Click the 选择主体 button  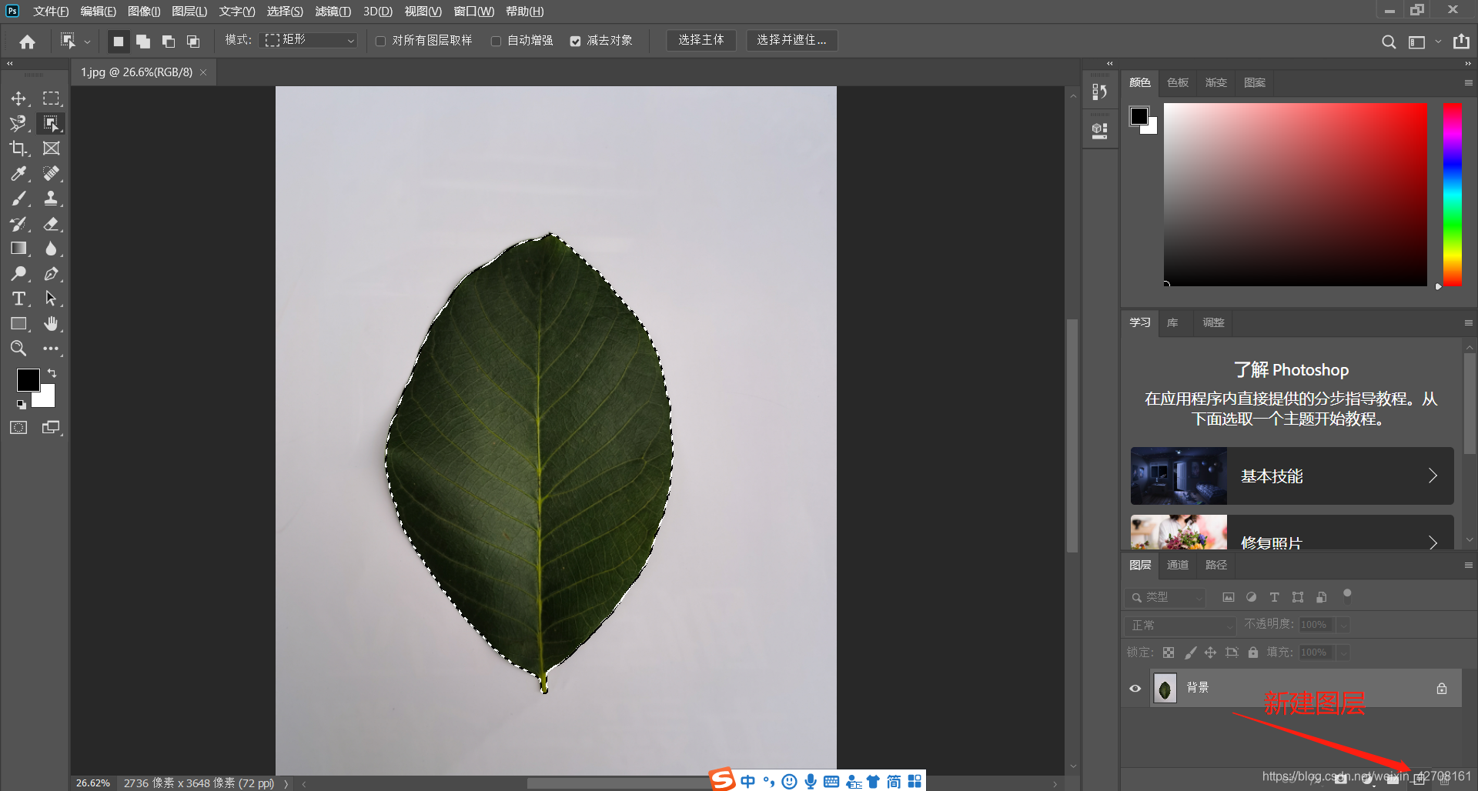pyautogui.click(x=701, y=40)
